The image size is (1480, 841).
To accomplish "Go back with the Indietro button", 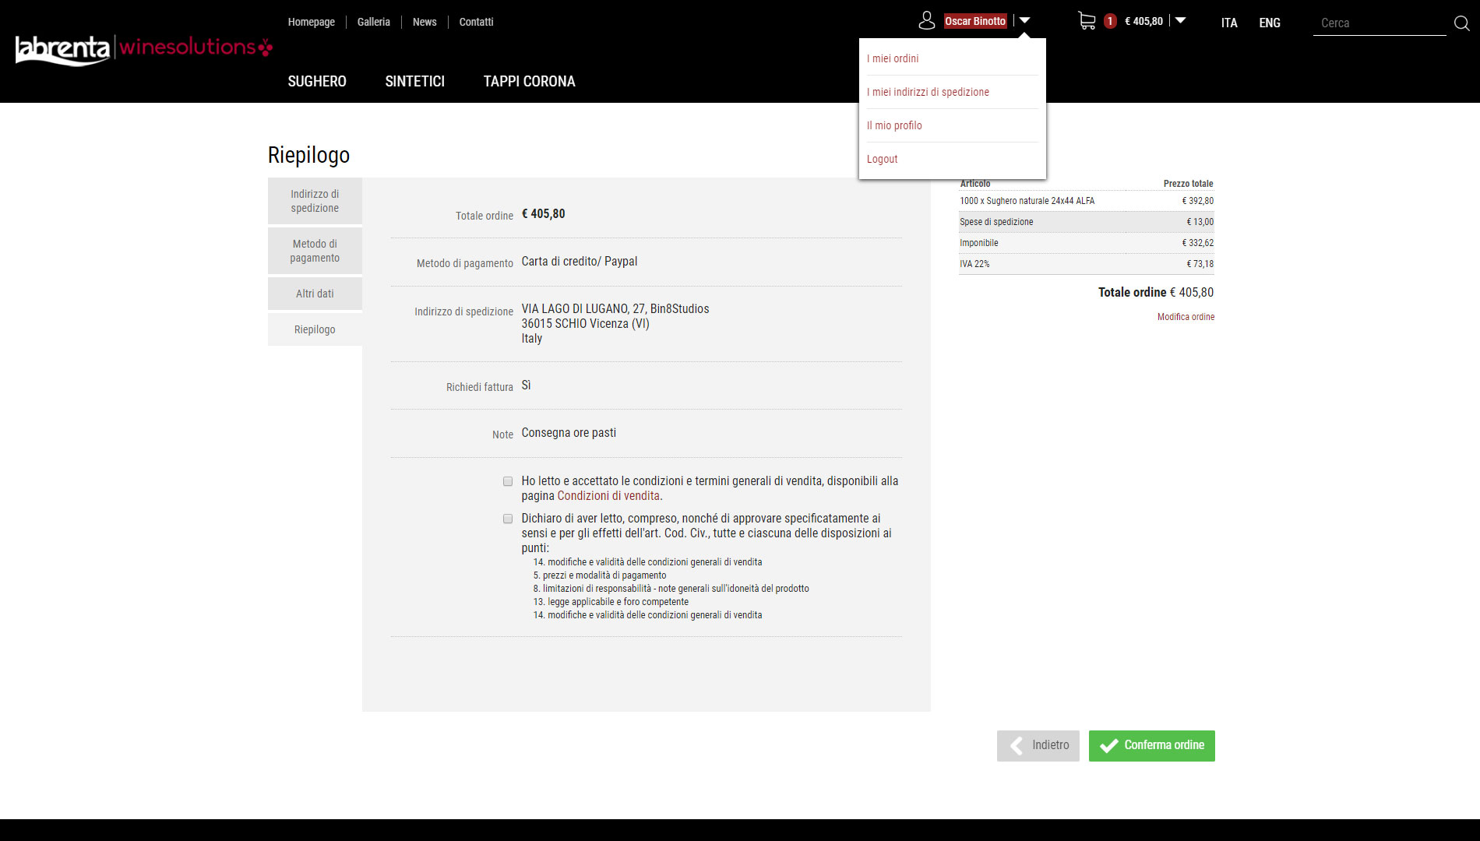I will (1038, 745).
